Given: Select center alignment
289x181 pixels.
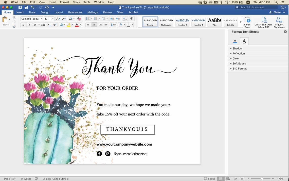Looking at the screenshot, I should (94, 25).
